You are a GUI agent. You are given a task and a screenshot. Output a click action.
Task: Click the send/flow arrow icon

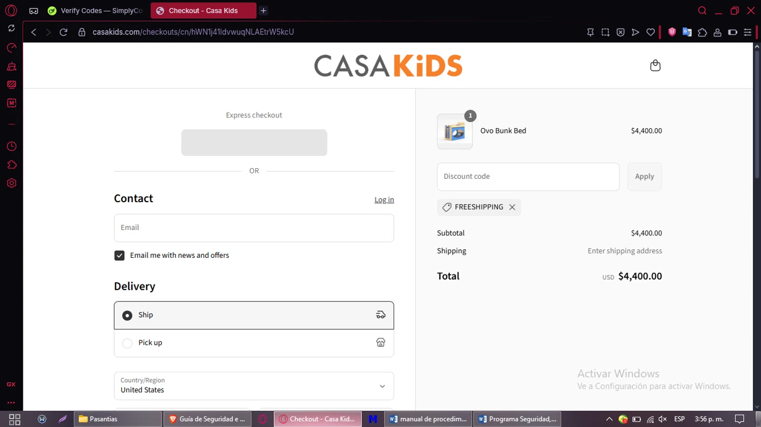(x=635, y=32)
